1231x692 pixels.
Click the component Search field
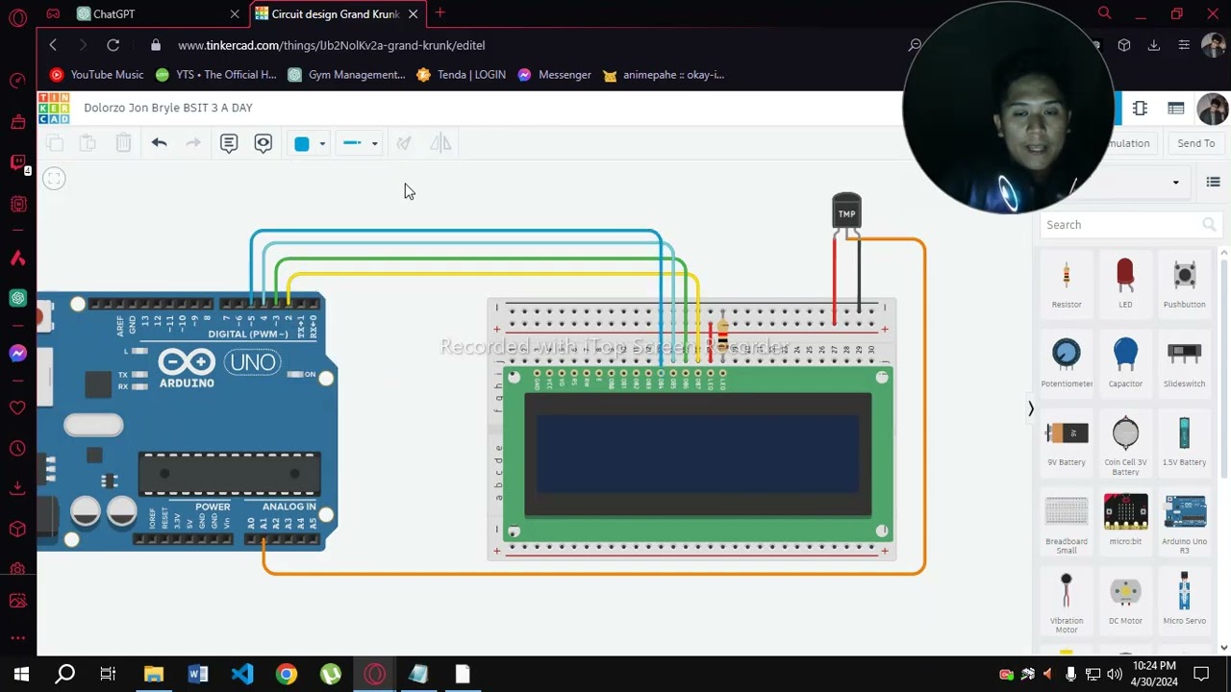1129,225
